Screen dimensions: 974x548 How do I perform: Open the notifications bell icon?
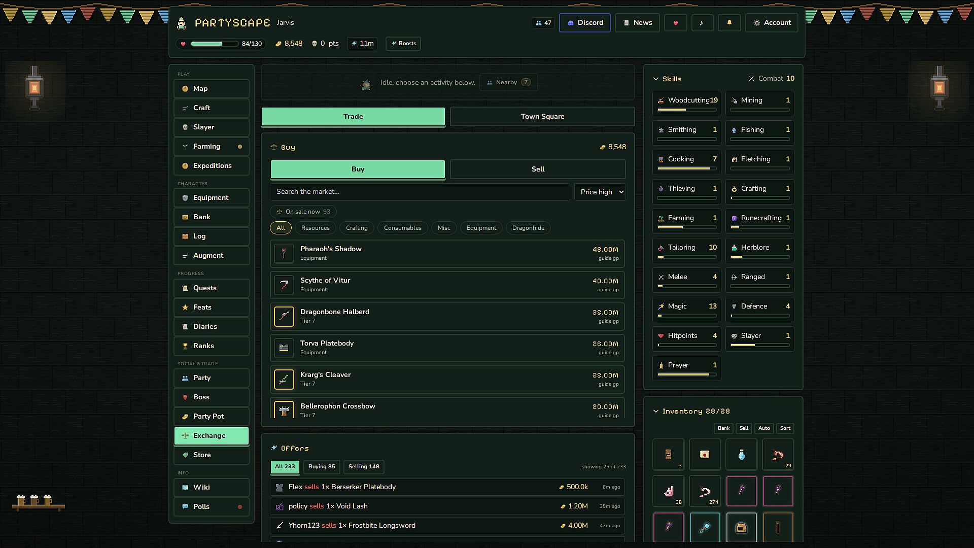coord(729,23)
